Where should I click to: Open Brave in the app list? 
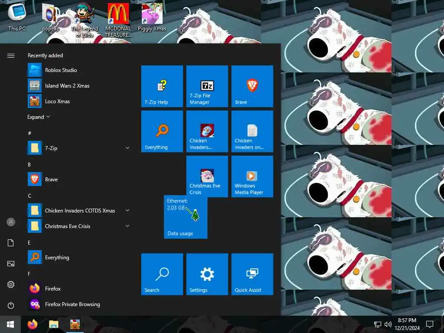[x=79, y=179]
